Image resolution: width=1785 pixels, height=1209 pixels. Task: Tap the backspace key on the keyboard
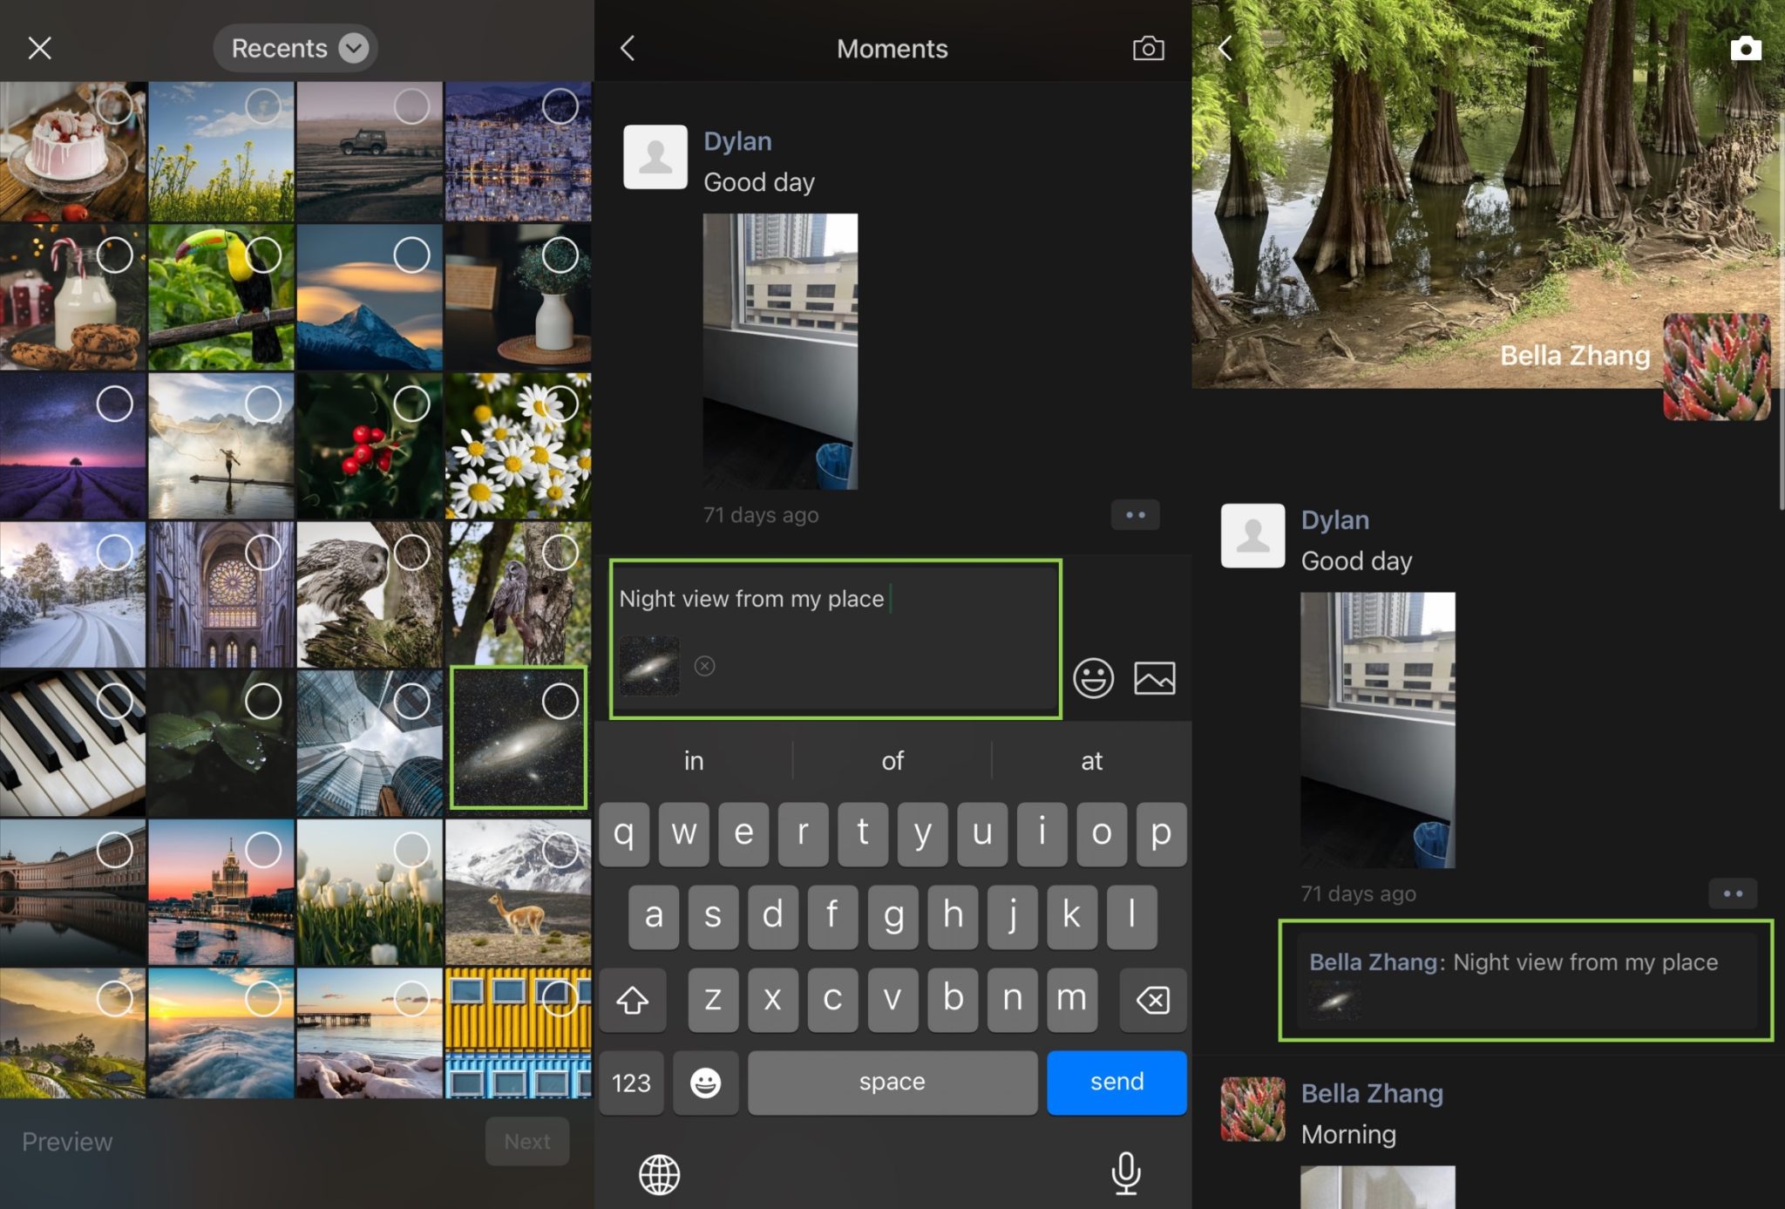1151,1000
